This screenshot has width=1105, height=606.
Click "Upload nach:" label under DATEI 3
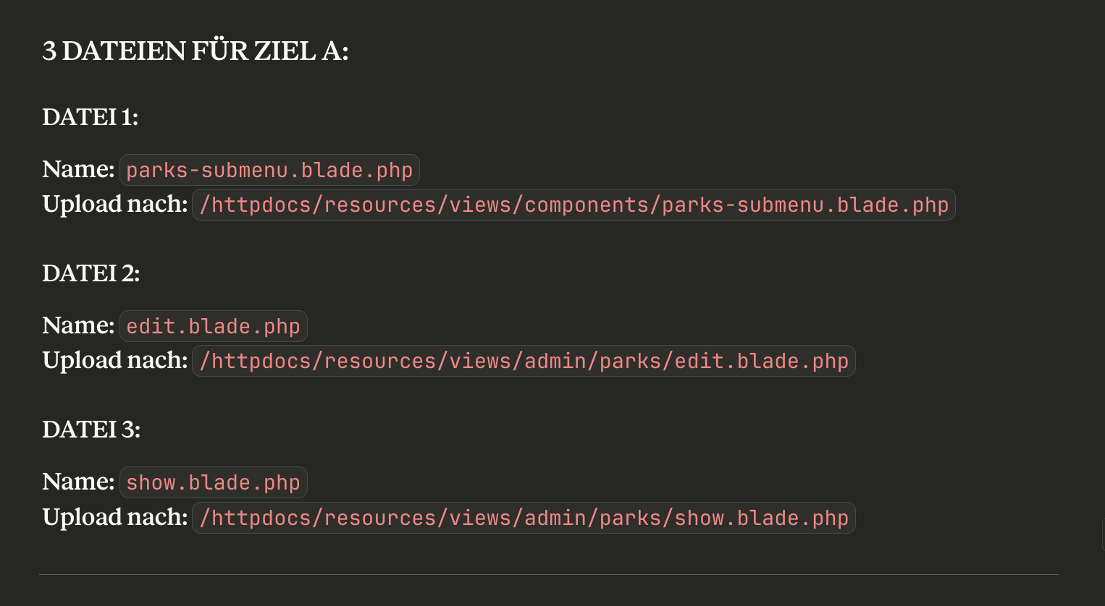pos(115,518)
